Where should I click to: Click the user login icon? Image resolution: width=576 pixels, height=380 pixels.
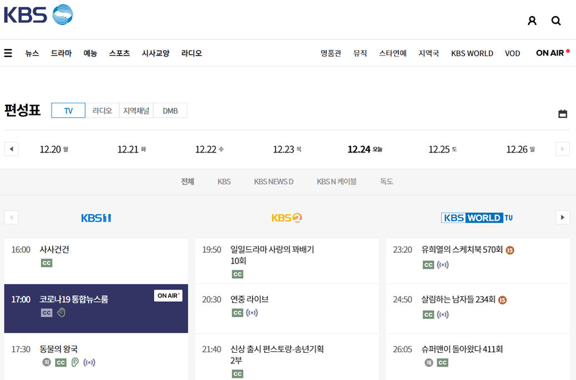pyautogui.click(x=532, y=20)
